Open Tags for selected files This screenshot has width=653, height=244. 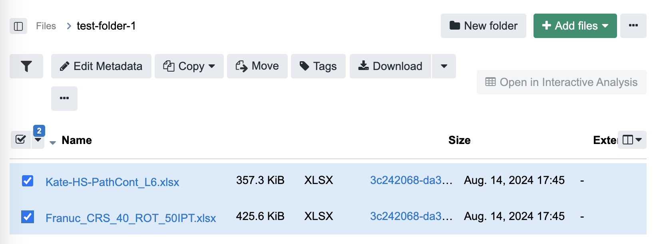click(x=318, y=66)
